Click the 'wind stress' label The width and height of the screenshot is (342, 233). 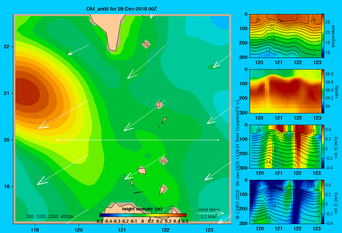209,209
